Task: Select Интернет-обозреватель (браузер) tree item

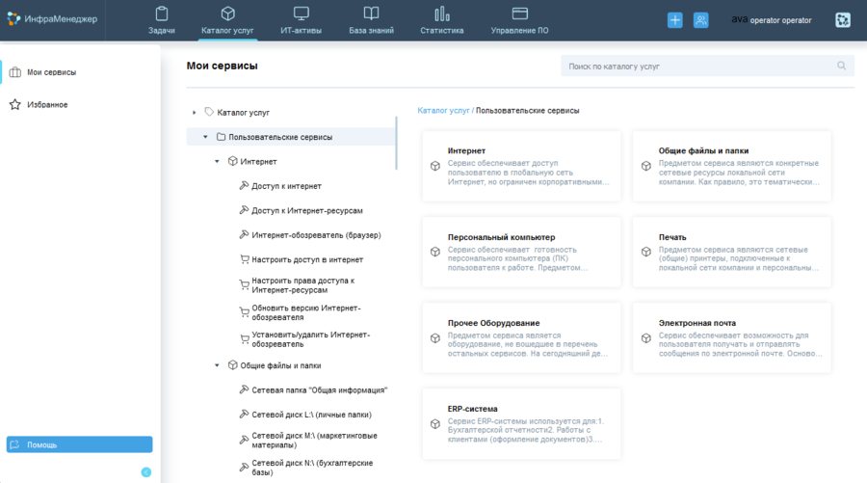Action: pyautogui.click(x=316, y=235)
